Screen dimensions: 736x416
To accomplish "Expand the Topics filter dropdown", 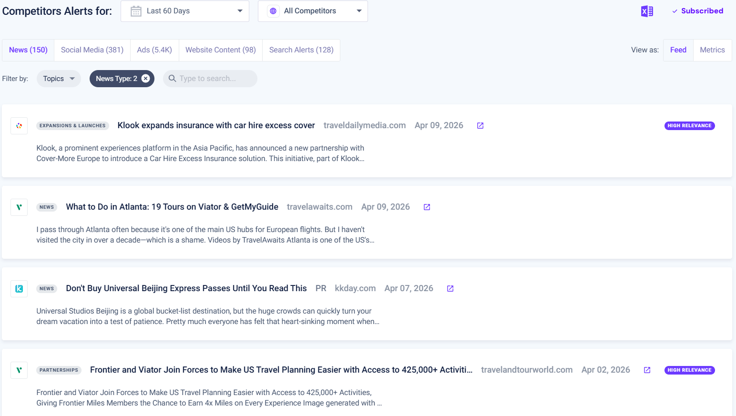I will tap(59, 79).
